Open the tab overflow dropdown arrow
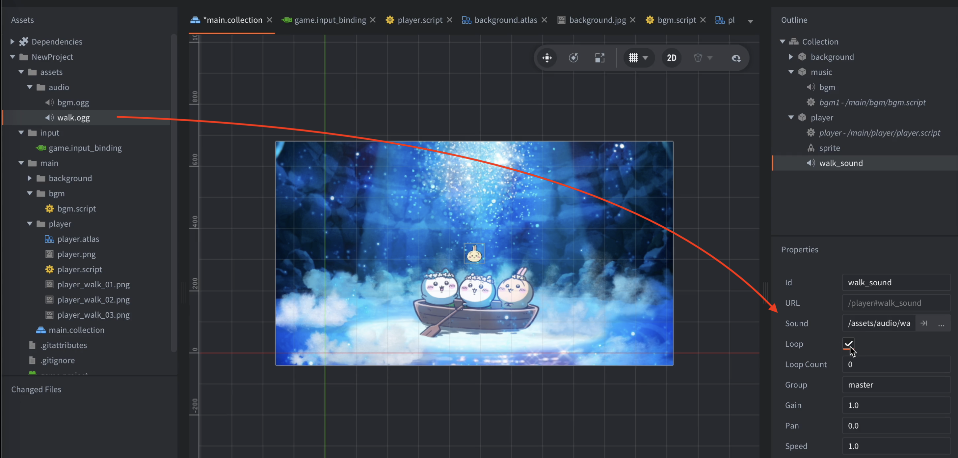Screen dimensions: 958x458 (x=751, y=21)
